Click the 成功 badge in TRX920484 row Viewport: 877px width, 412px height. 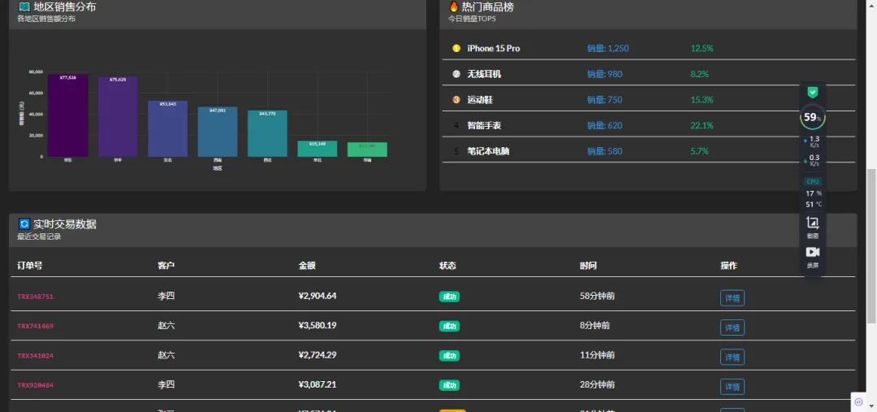449,385
